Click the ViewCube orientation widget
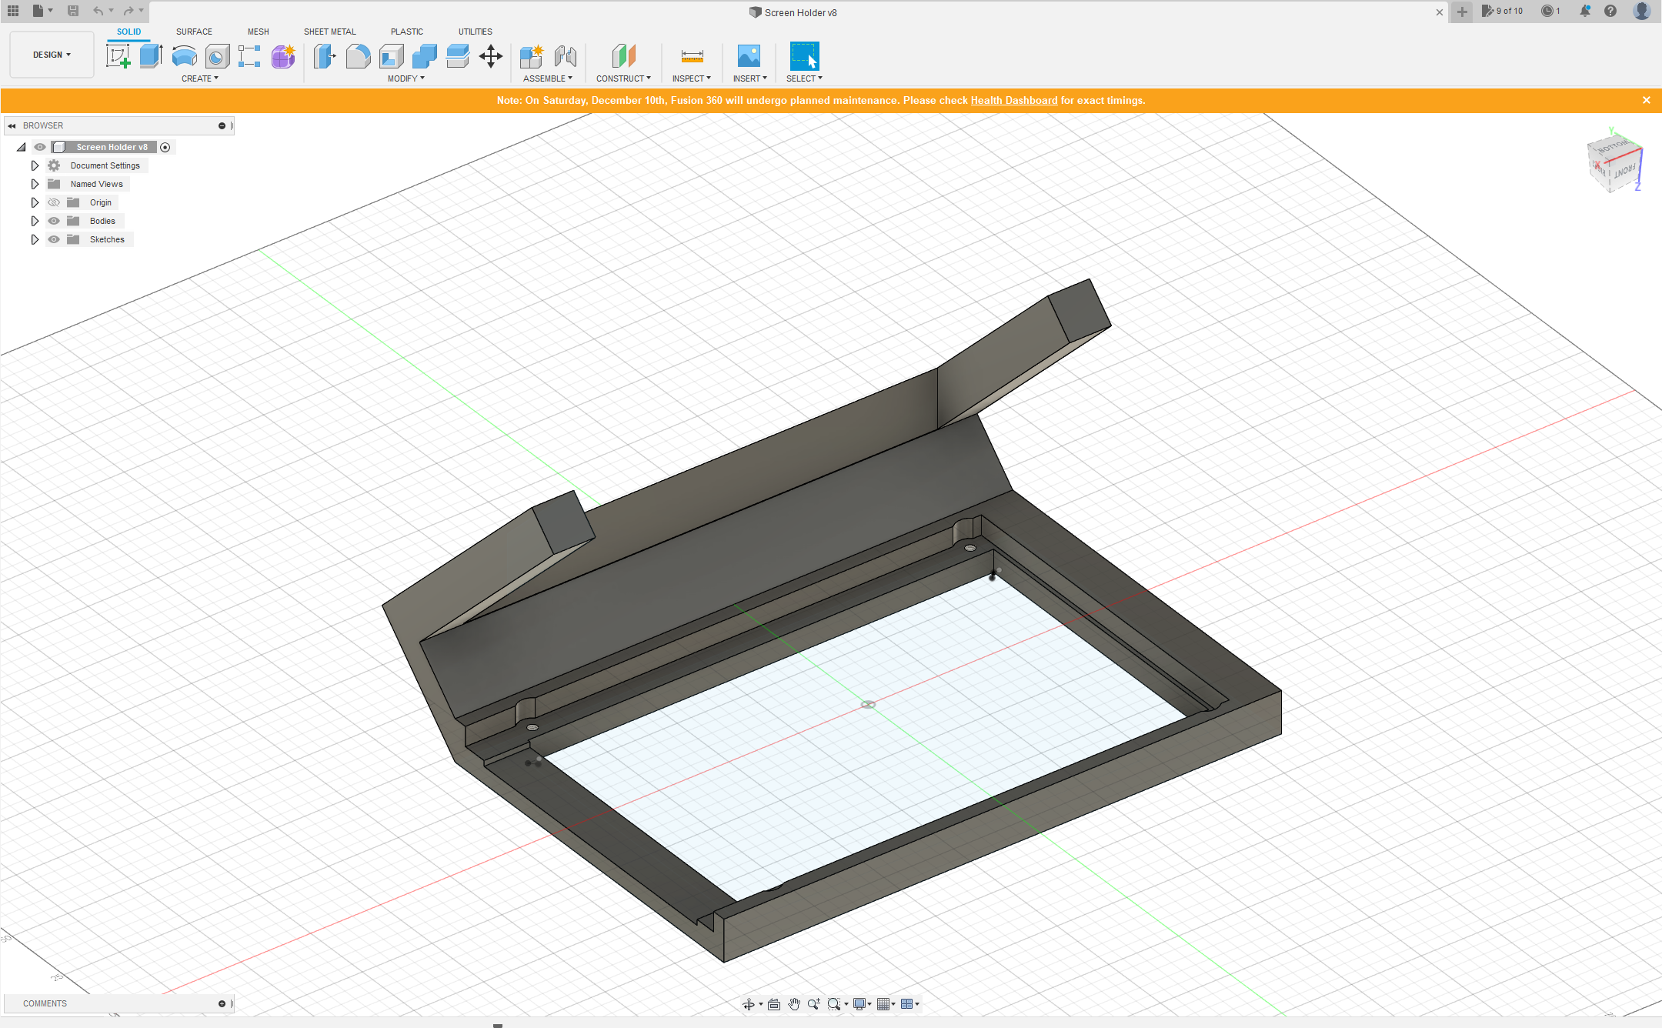Viewport: 1662px width, 1028px height. [1614, 162]
